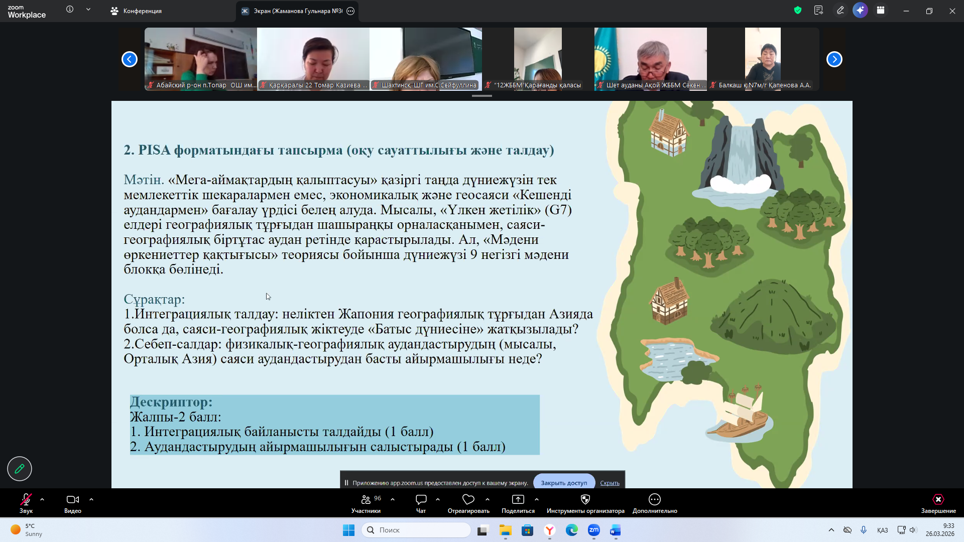Show next participant thumbnails with right arrow

click(x=834, y=59)
